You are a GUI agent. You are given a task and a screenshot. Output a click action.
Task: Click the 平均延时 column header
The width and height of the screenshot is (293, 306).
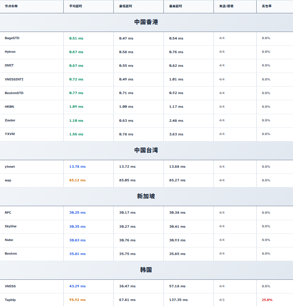76,6
